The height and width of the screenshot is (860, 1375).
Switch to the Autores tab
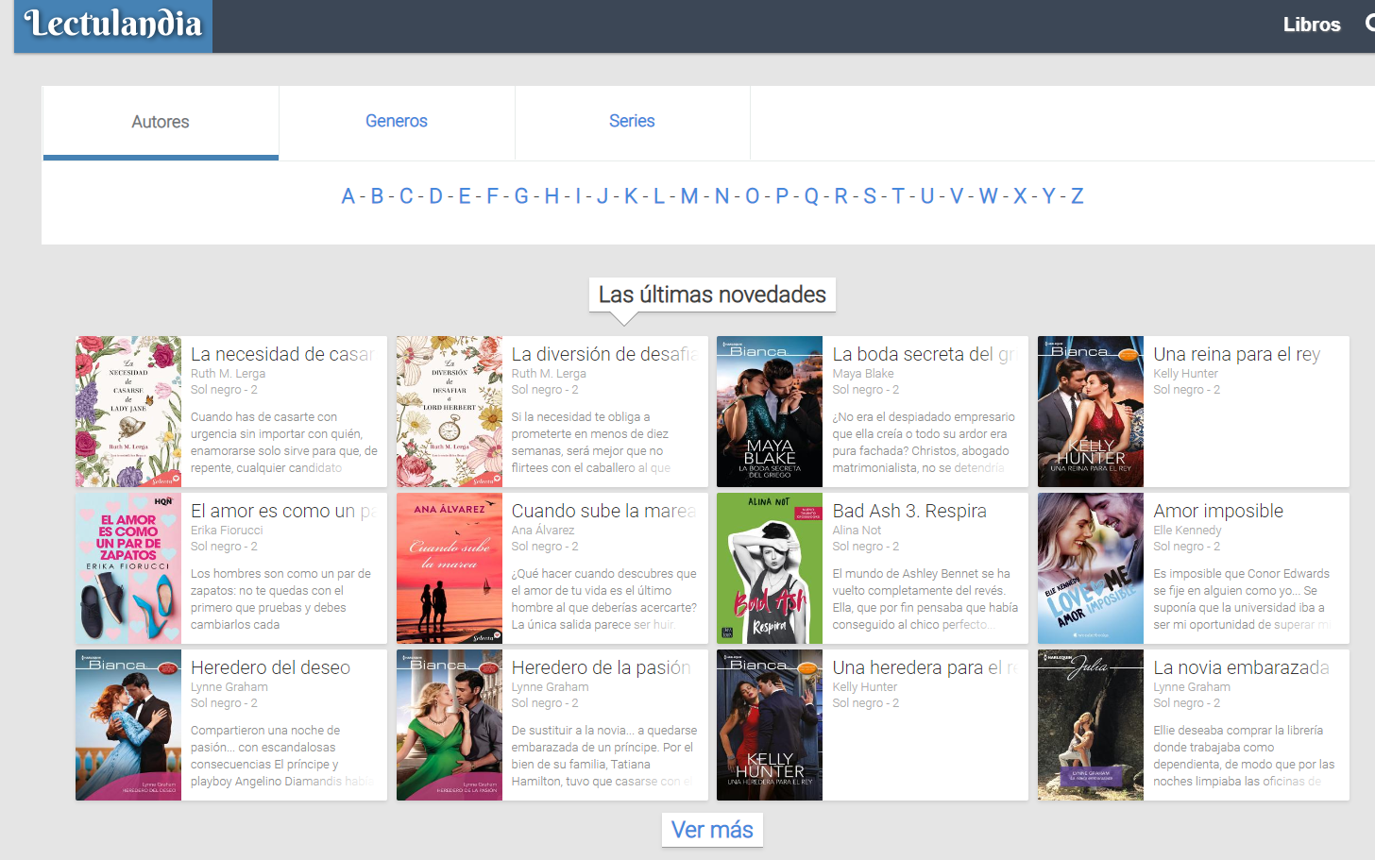click(x=161, y=122)
